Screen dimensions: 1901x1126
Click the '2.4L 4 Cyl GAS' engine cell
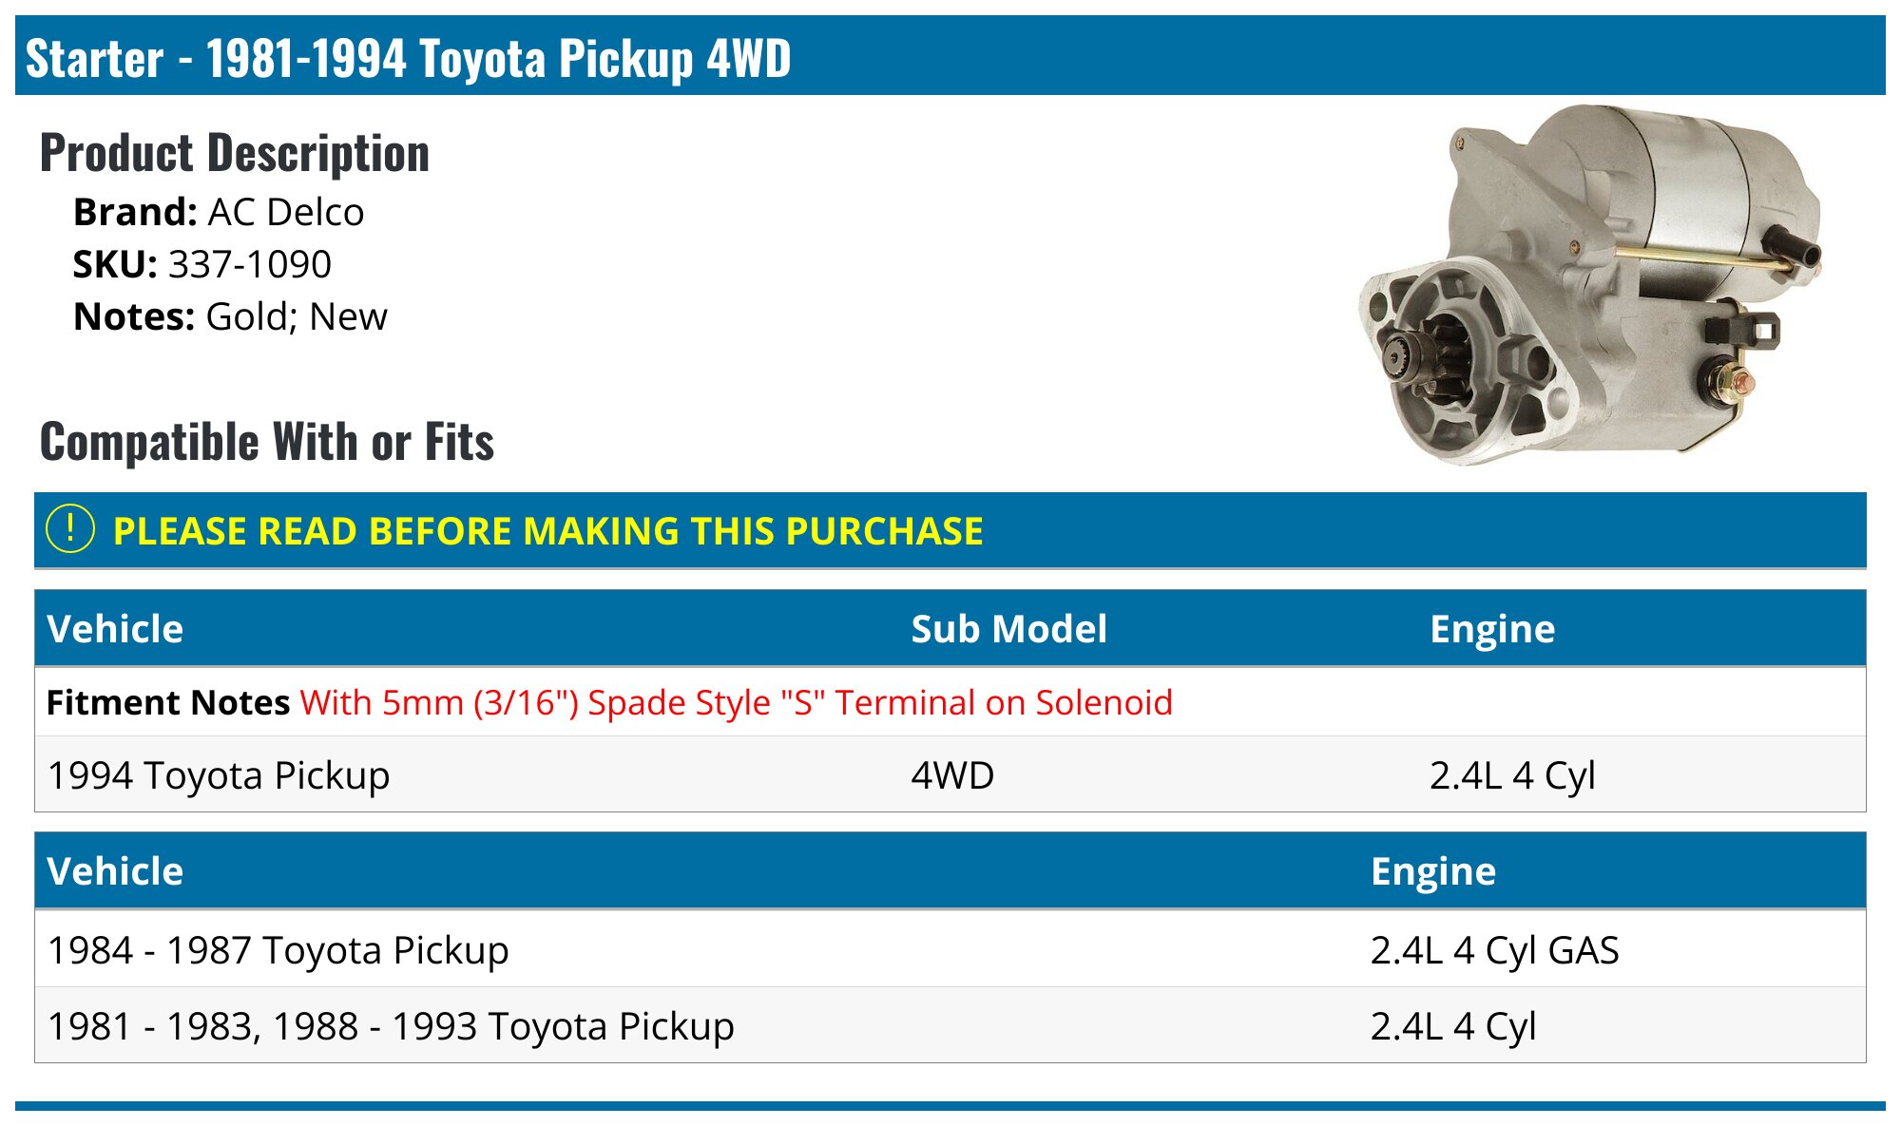[1494, 950]
